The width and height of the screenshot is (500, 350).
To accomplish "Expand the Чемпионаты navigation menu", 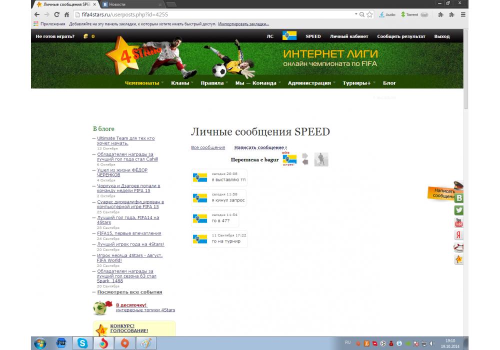I will click(144, 83).
